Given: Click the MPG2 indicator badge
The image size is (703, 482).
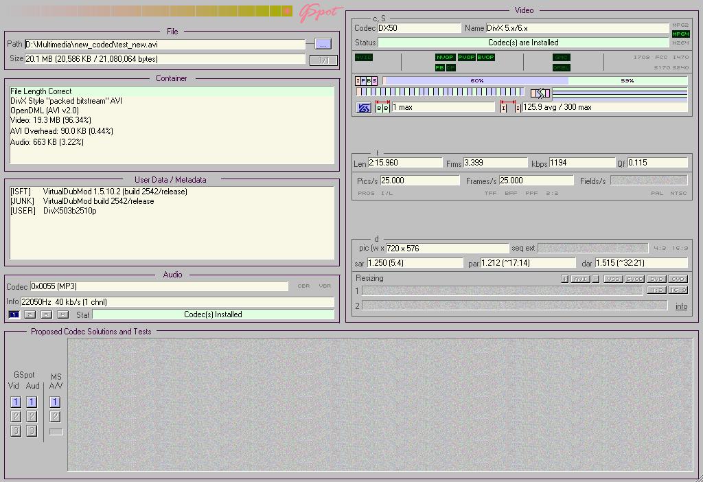Looking at the screenshot, I should point(680,25).
